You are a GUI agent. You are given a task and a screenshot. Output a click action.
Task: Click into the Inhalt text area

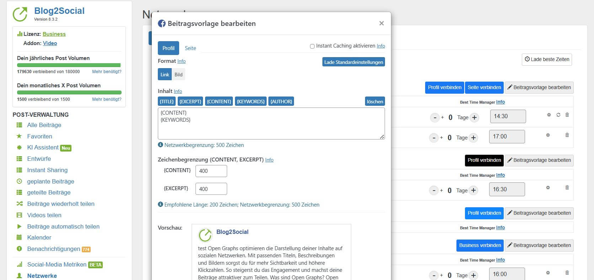click(x=271, y=123)
